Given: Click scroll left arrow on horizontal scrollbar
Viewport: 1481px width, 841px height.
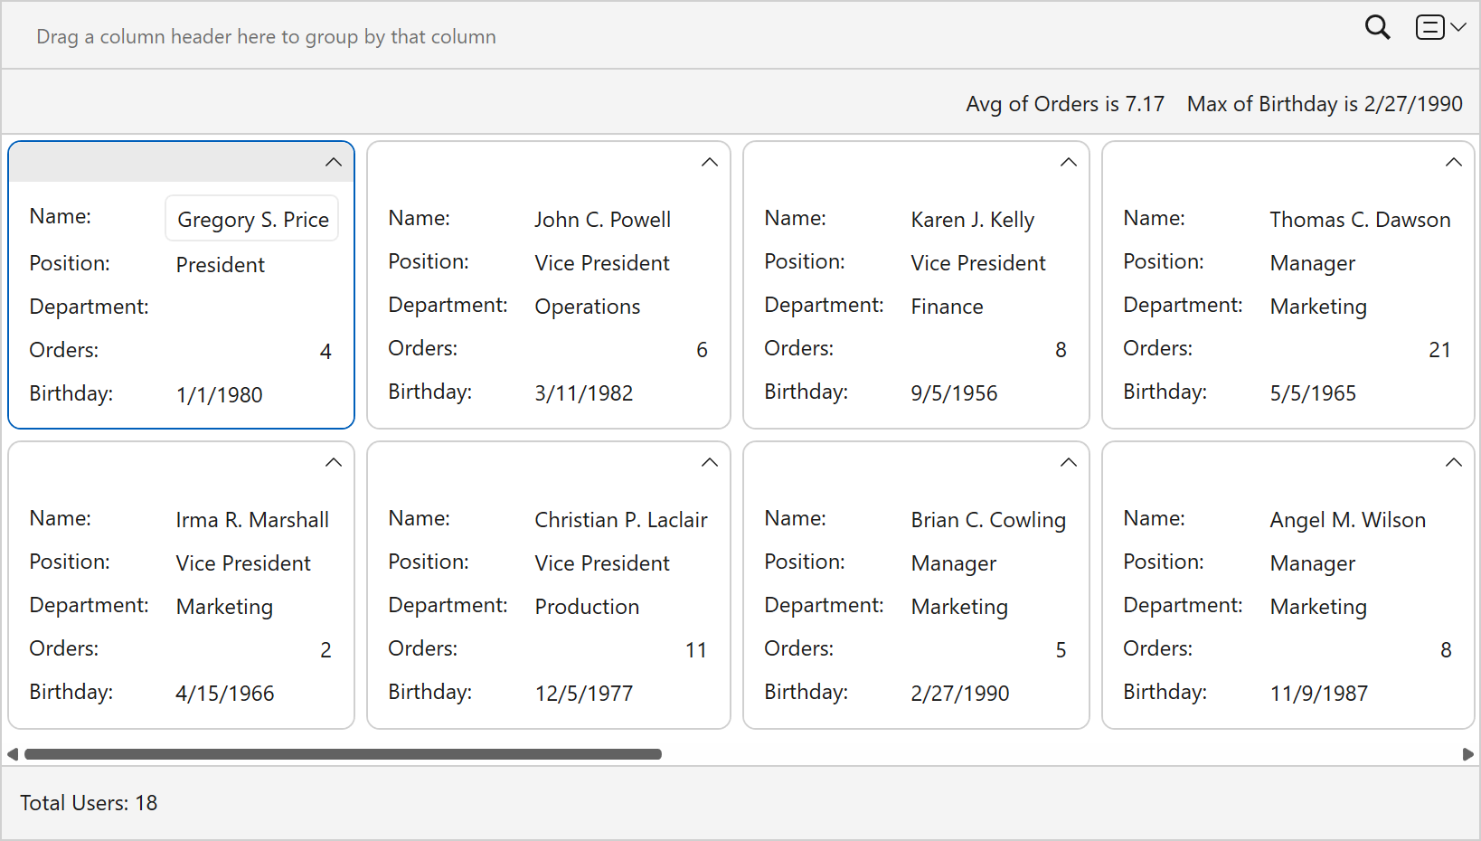Looking at the screenshot, I should [13, 754].
